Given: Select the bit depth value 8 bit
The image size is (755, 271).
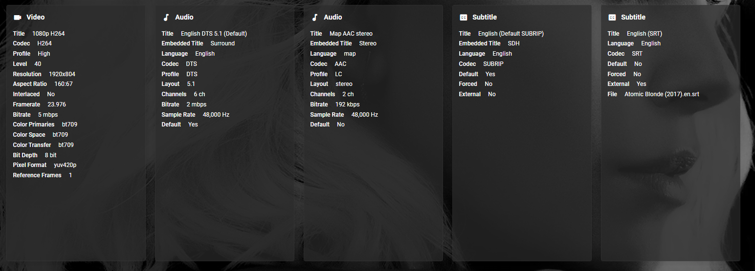Looking at the screenshot, I should [51, 155].
